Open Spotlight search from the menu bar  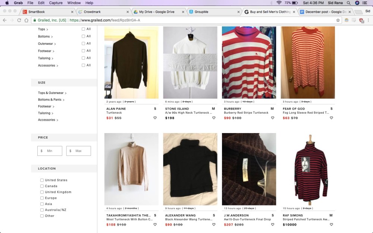pos(348,3)
